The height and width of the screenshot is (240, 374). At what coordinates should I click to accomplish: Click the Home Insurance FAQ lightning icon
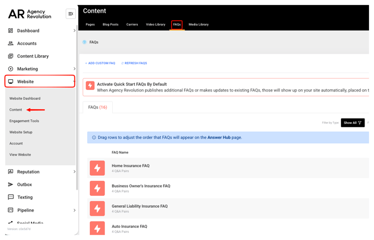(x=97, y=168)
